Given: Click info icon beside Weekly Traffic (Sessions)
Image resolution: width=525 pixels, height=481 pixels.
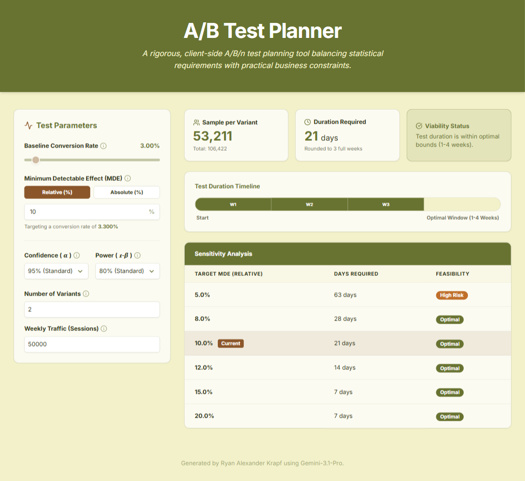Looking at the screenshot, I should 104,328.
